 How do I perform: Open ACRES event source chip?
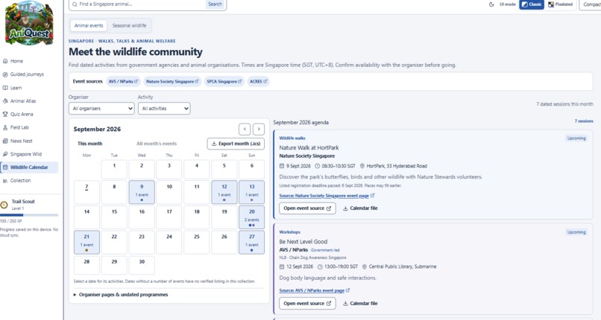(258, 81)
